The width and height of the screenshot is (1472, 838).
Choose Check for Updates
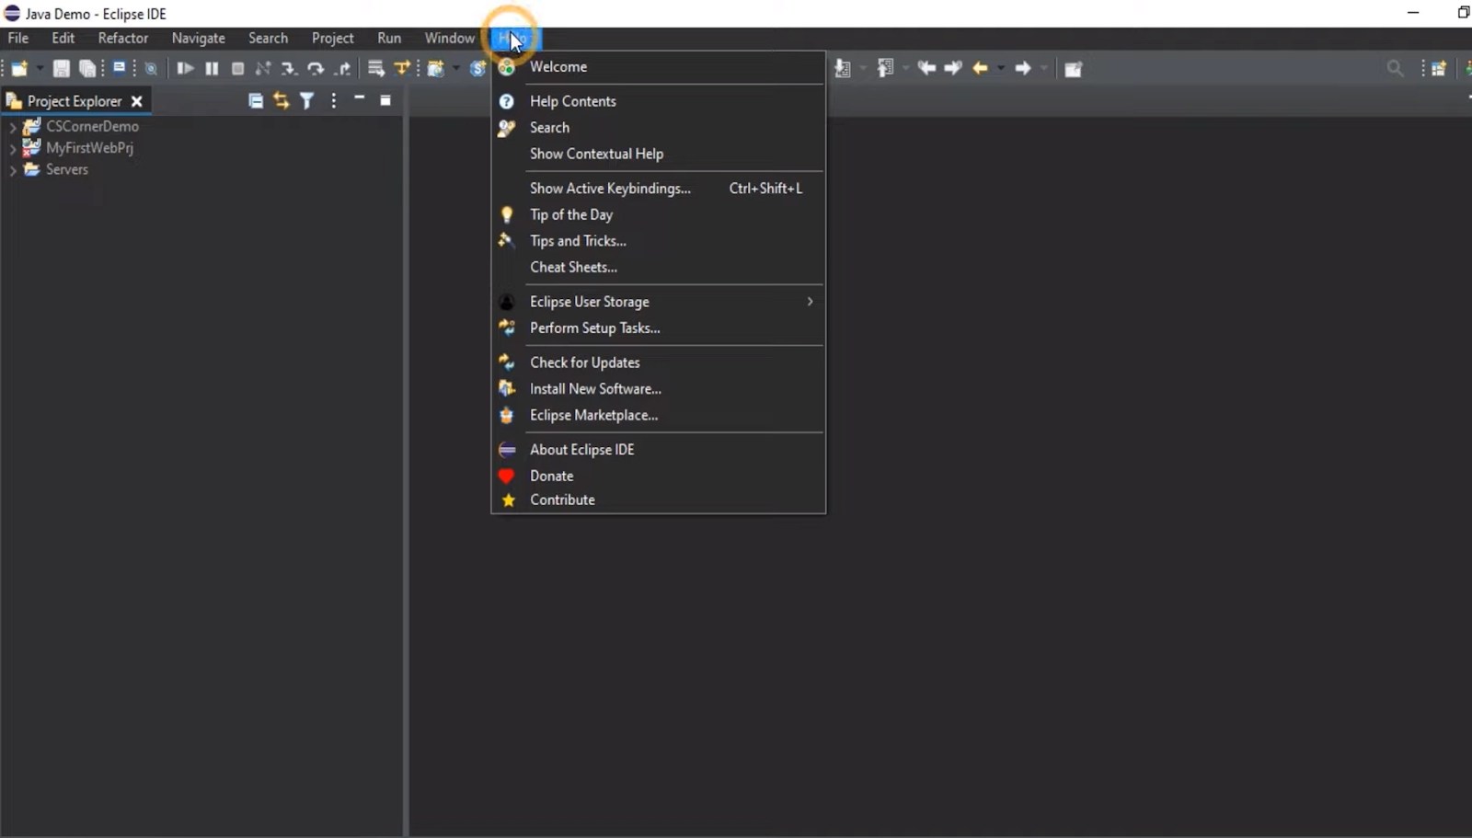pyautogui.click(x=658, y=362)
